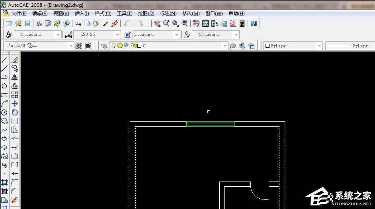Toggle layer 0 freeze sun icon
This screenshot has width=375, height=209.
point(120,46)
